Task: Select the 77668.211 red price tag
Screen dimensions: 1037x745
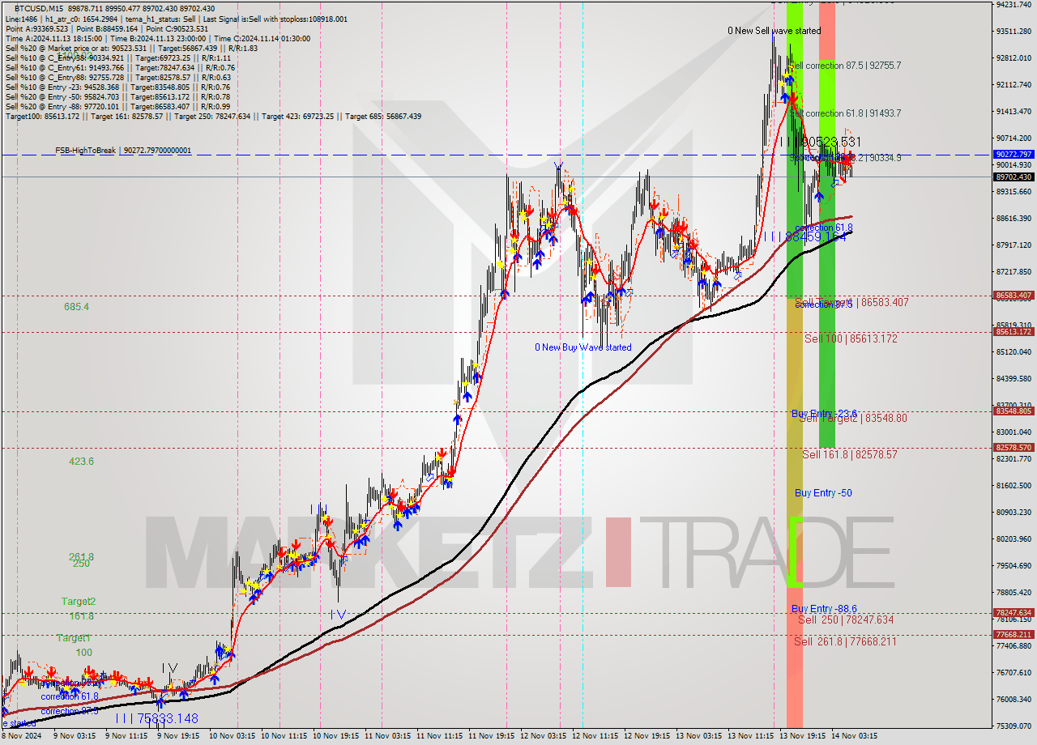Action: pos(1014,635)
